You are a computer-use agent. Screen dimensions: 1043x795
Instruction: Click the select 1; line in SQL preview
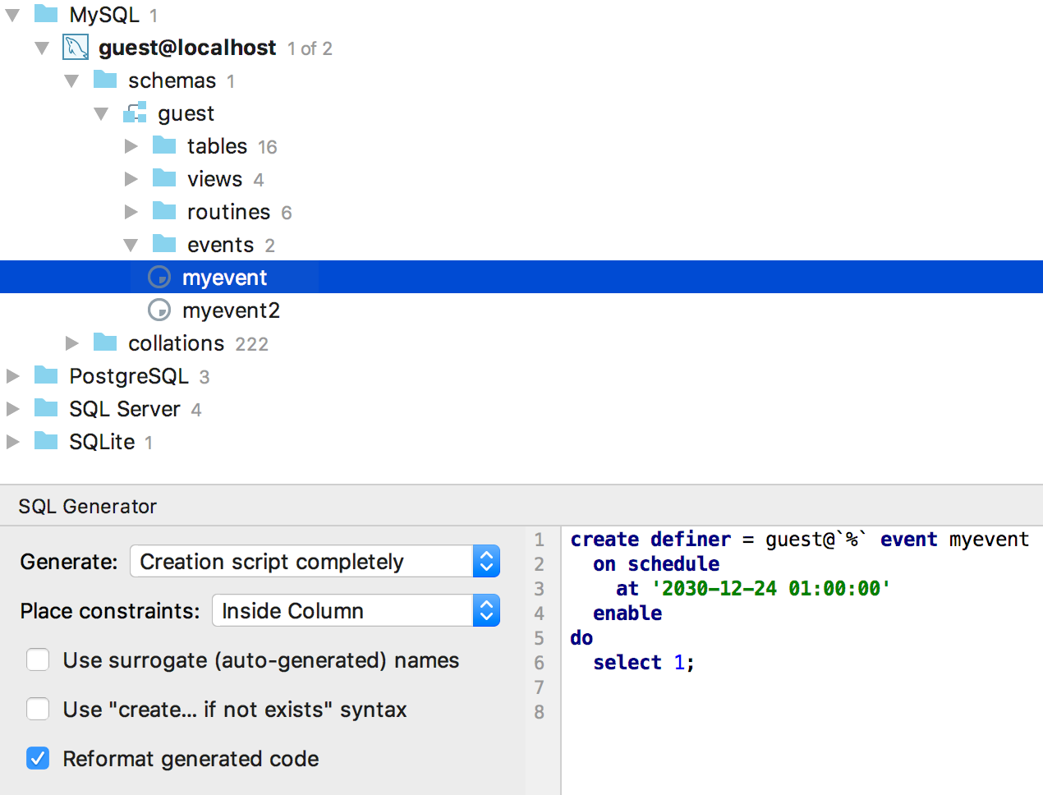[x=644, y=663]
